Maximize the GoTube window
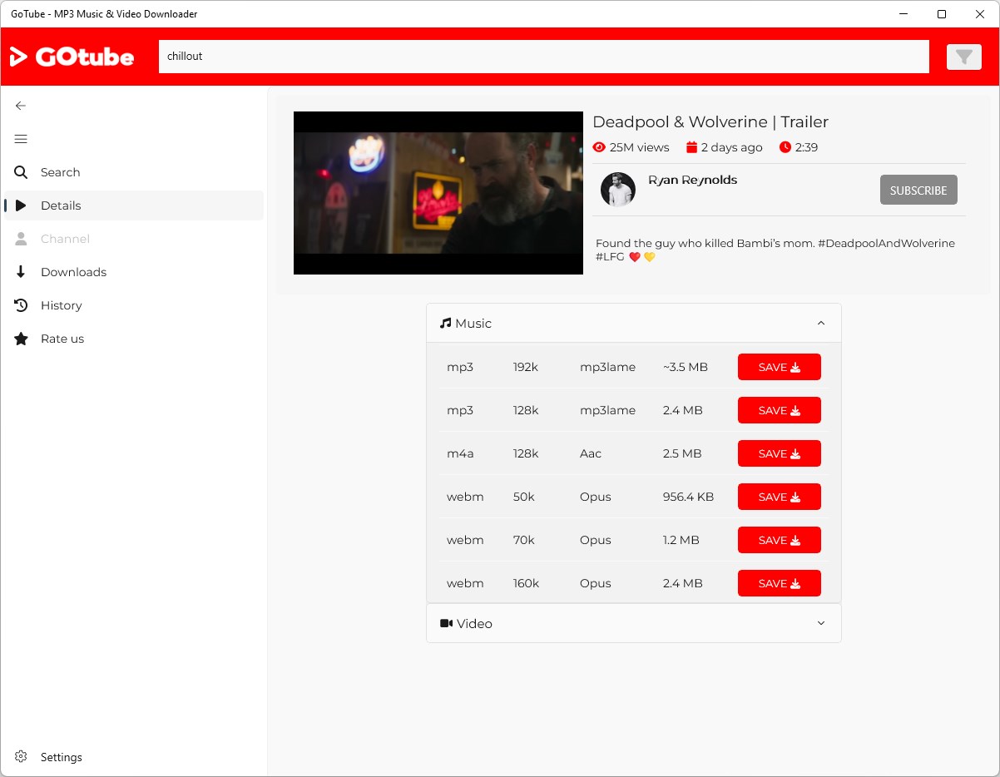 942,14
